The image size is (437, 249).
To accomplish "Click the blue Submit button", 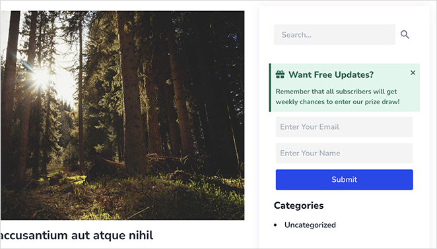I will pyautogui.click(x=344, y=180).
